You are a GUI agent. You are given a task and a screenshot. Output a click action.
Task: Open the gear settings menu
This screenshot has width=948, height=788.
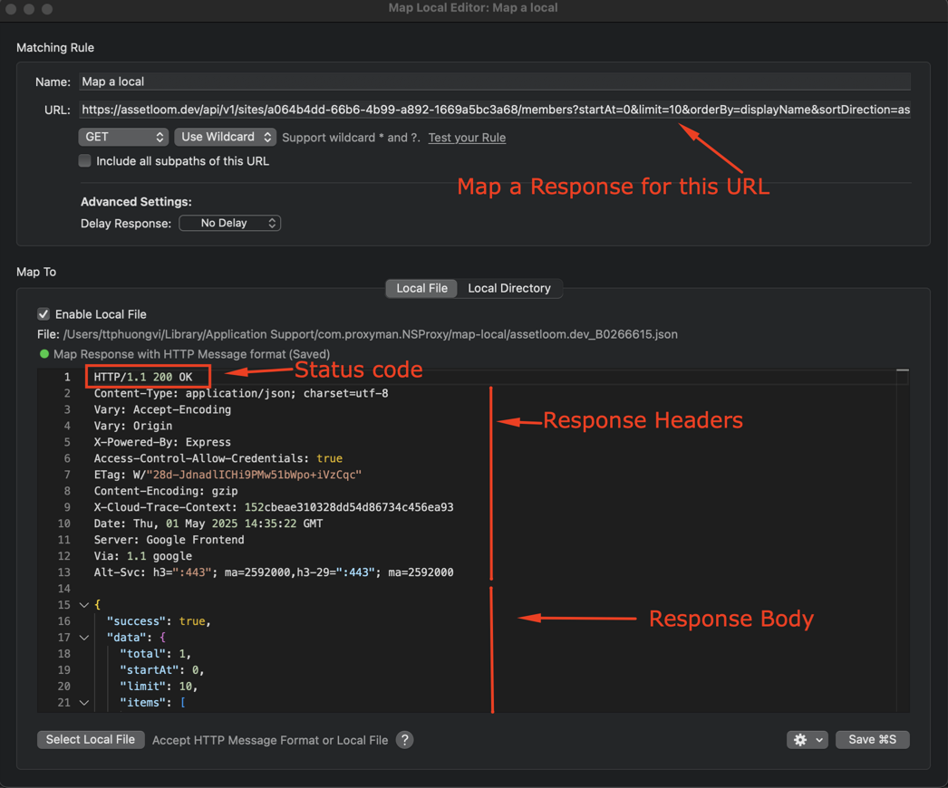coord(808,740)
